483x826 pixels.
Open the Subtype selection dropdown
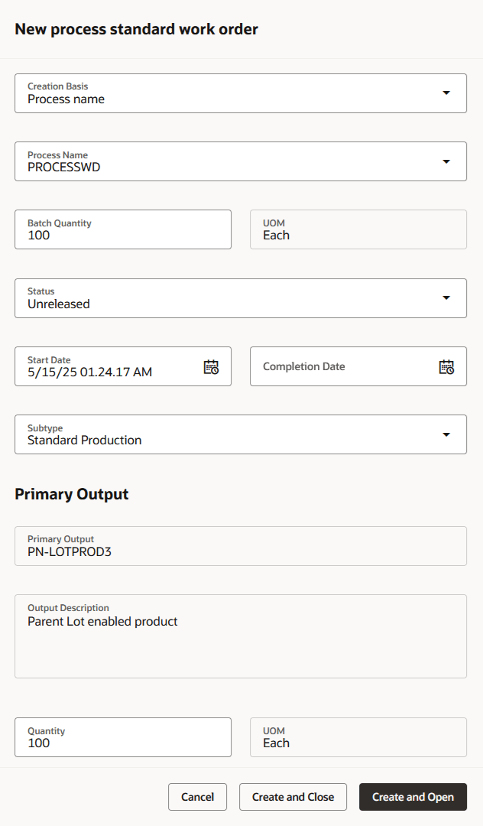(446, 434)
